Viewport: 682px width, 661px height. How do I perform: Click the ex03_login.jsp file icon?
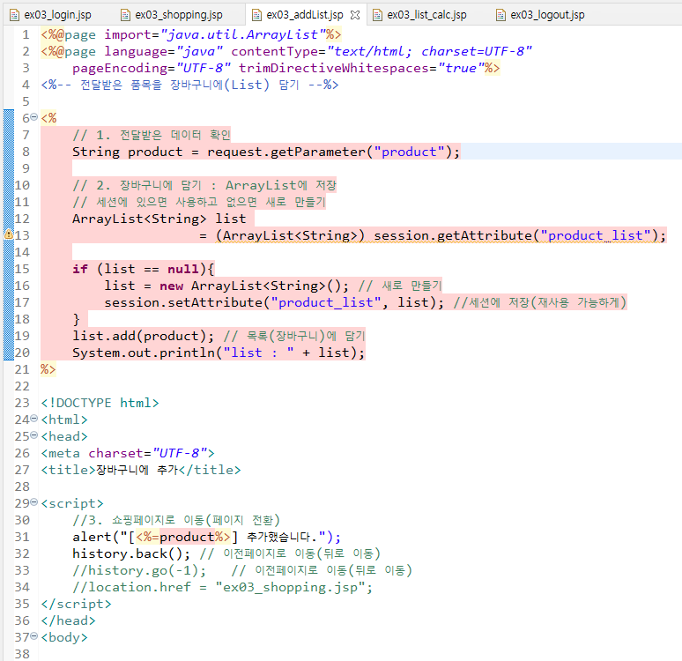click(15, 15)
